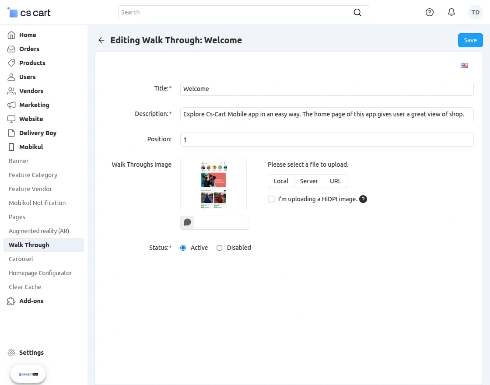The width and height of the screenshot is (490, 385).
Task: Click the Home sidebar icon
Action: [11, 35]
